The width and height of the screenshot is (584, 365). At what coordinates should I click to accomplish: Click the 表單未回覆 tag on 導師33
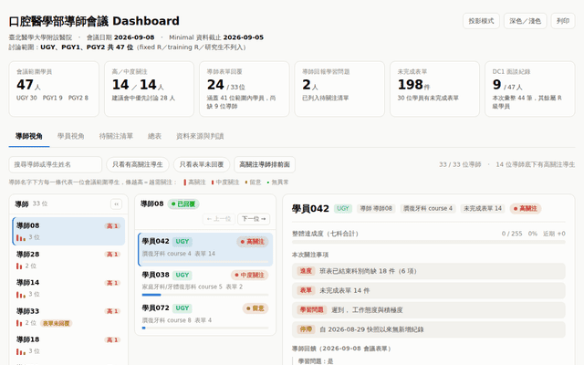point(56,323)
